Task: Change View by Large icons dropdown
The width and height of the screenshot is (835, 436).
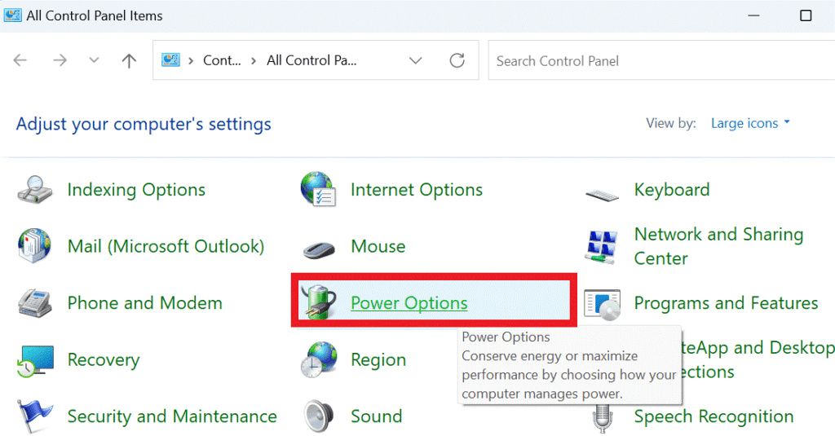Action: (750, 123)
